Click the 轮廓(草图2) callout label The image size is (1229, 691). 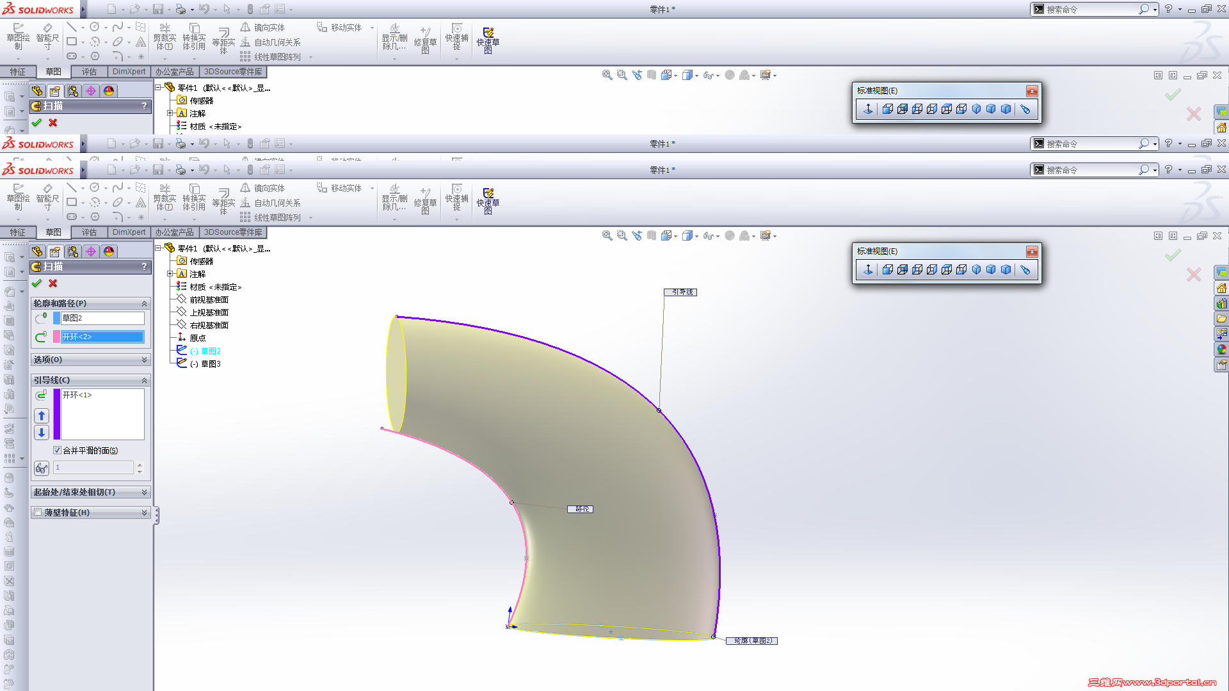pyautogui.click(x=752, y=640)
